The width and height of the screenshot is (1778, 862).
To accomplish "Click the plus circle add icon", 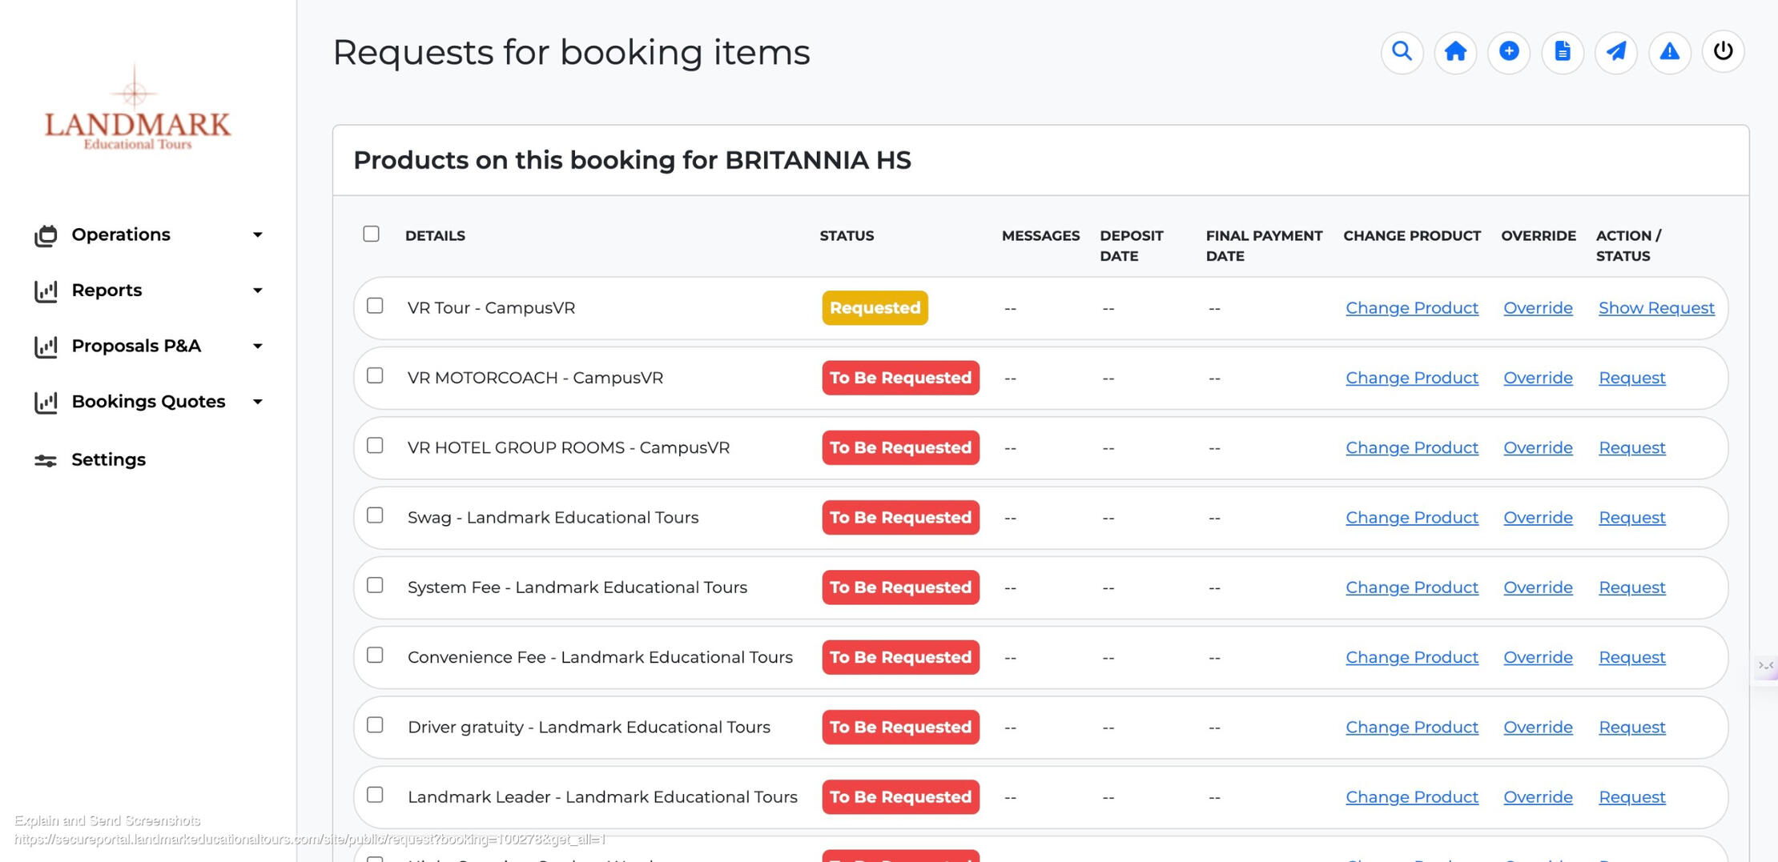I will tap(1509, 52).
